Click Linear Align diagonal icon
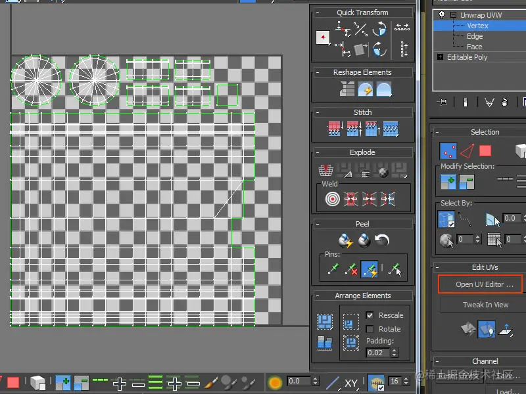This screenshot has width=526, height=394. coord(361,29)
